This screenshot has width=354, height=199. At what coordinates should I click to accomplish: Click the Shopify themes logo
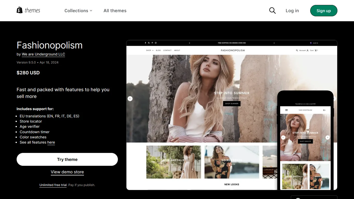29,10
